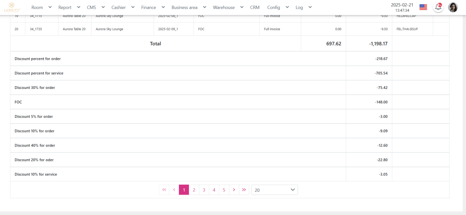The height and width of the screenshot is (215, 466).
Task: Go to the previous page arrow
Action: [x=174, y=190]
